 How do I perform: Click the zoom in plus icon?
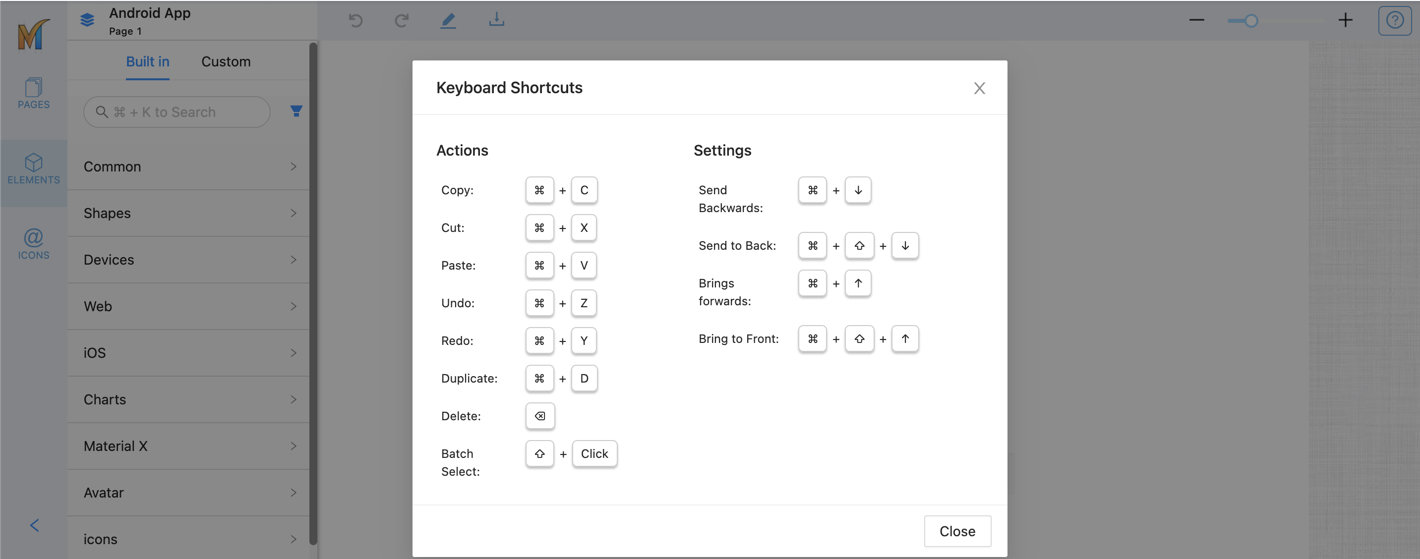click(x=1345, y=20)
